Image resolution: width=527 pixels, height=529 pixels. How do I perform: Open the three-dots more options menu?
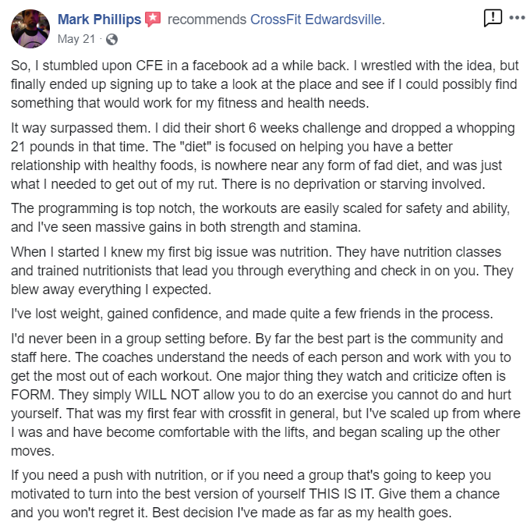pos(517,17)
